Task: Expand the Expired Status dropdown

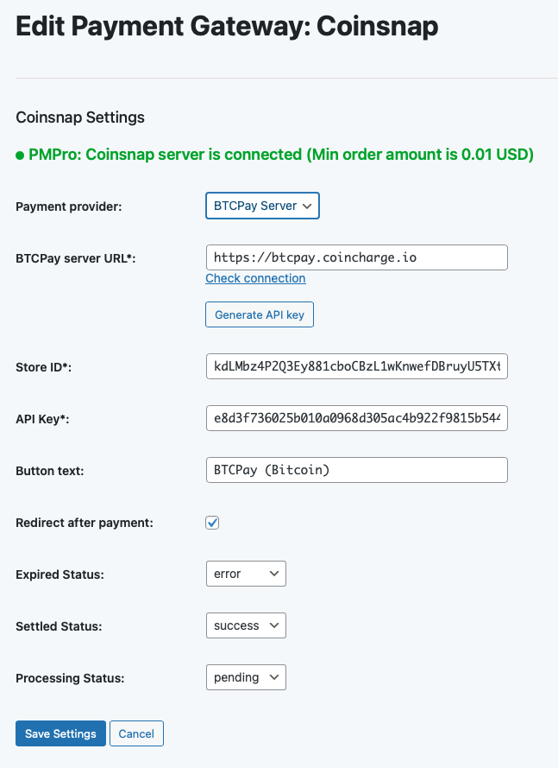Action: [245, 574]
